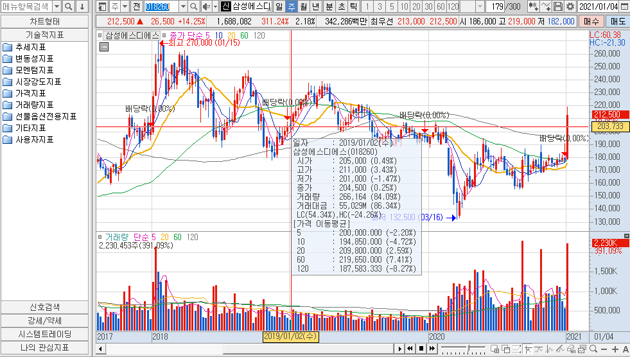Open the interval combo box dropdown

pos(480,6)
